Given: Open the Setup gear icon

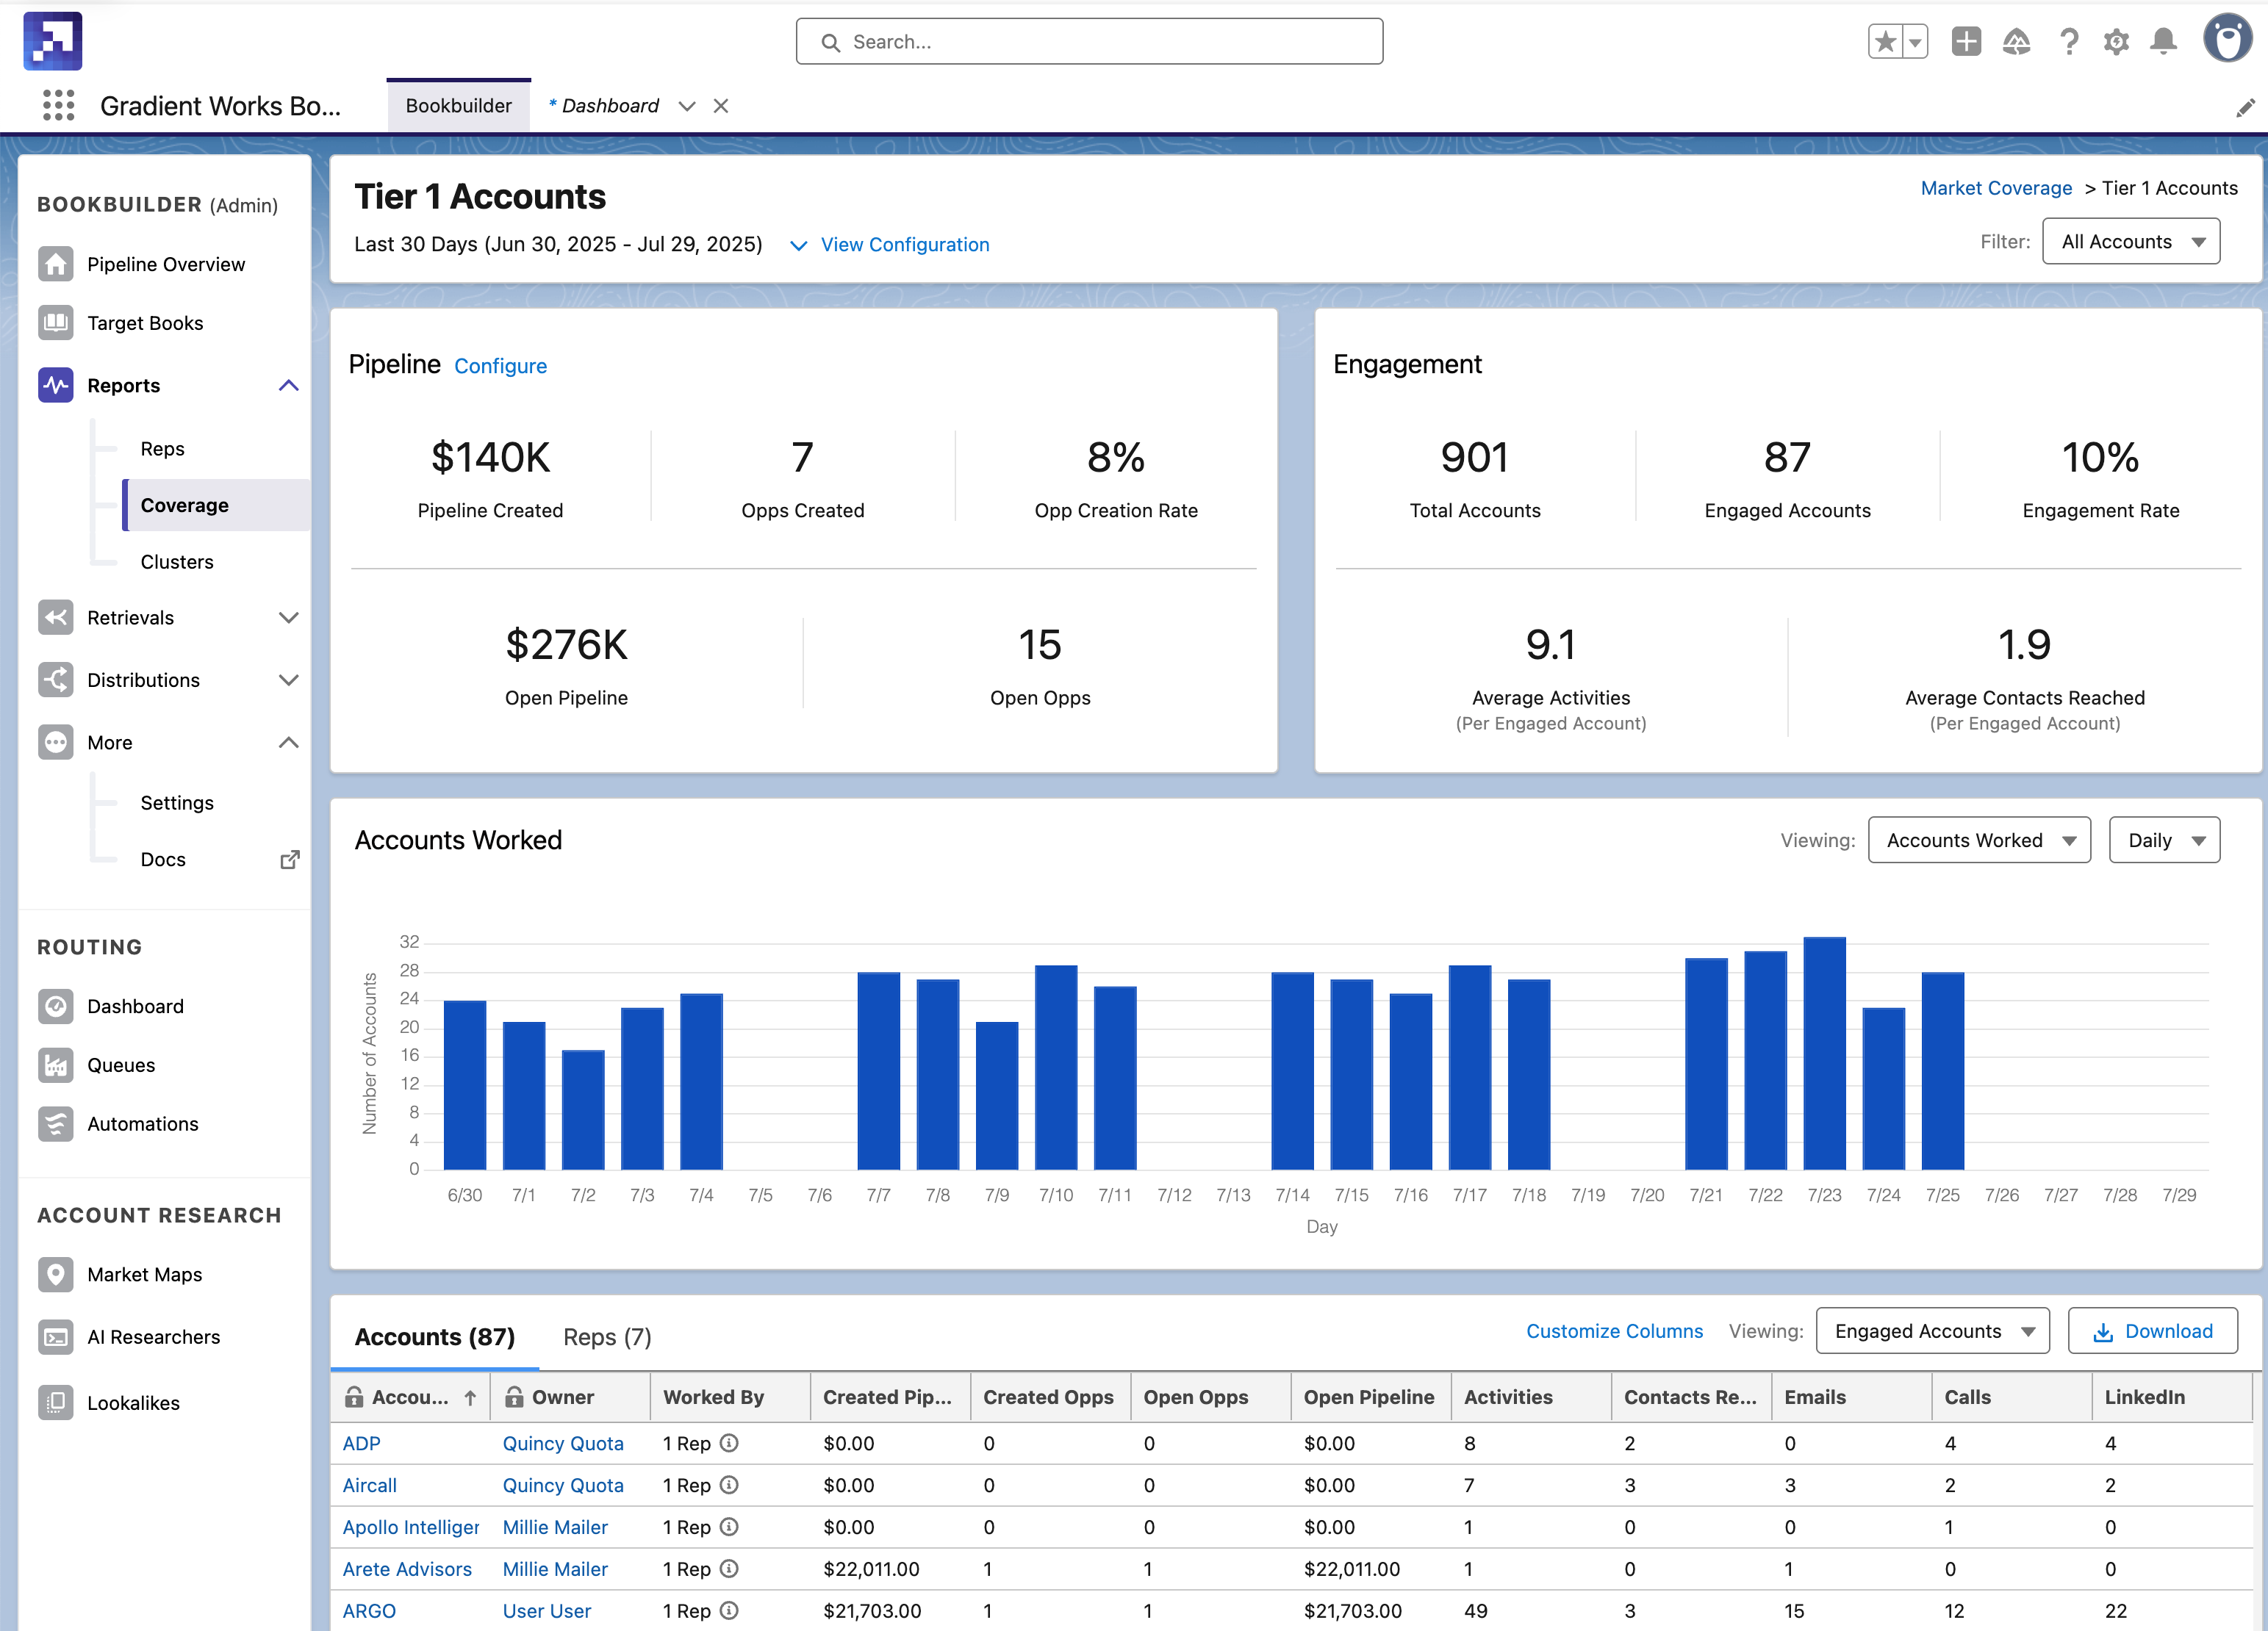Looking at the screenshot, I should coord(2116,42).
